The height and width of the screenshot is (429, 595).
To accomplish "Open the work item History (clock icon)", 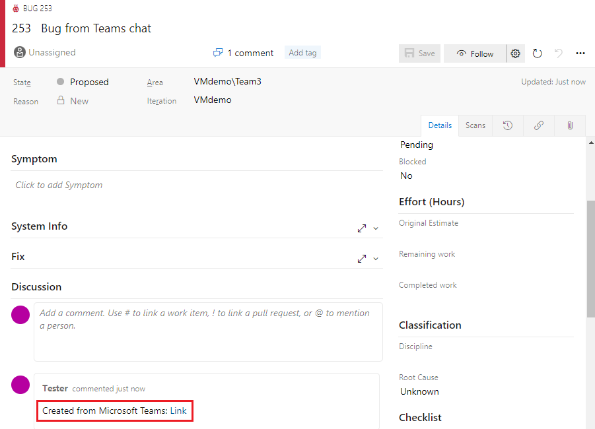I will point(508,125).
